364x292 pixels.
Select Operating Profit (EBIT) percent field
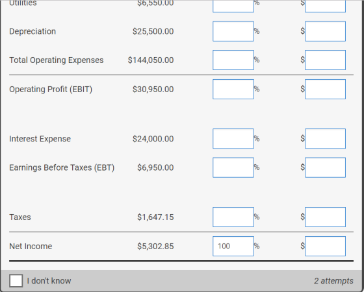click(233, 90)
